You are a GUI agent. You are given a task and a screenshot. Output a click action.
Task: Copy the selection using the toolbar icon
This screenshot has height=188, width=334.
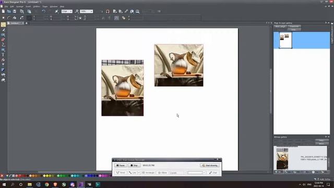point(22,11)
